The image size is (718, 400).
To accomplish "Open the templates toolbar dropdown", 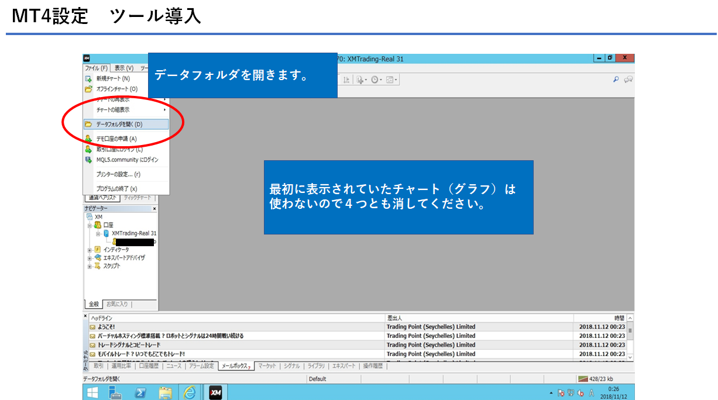I will coord(391,80).
